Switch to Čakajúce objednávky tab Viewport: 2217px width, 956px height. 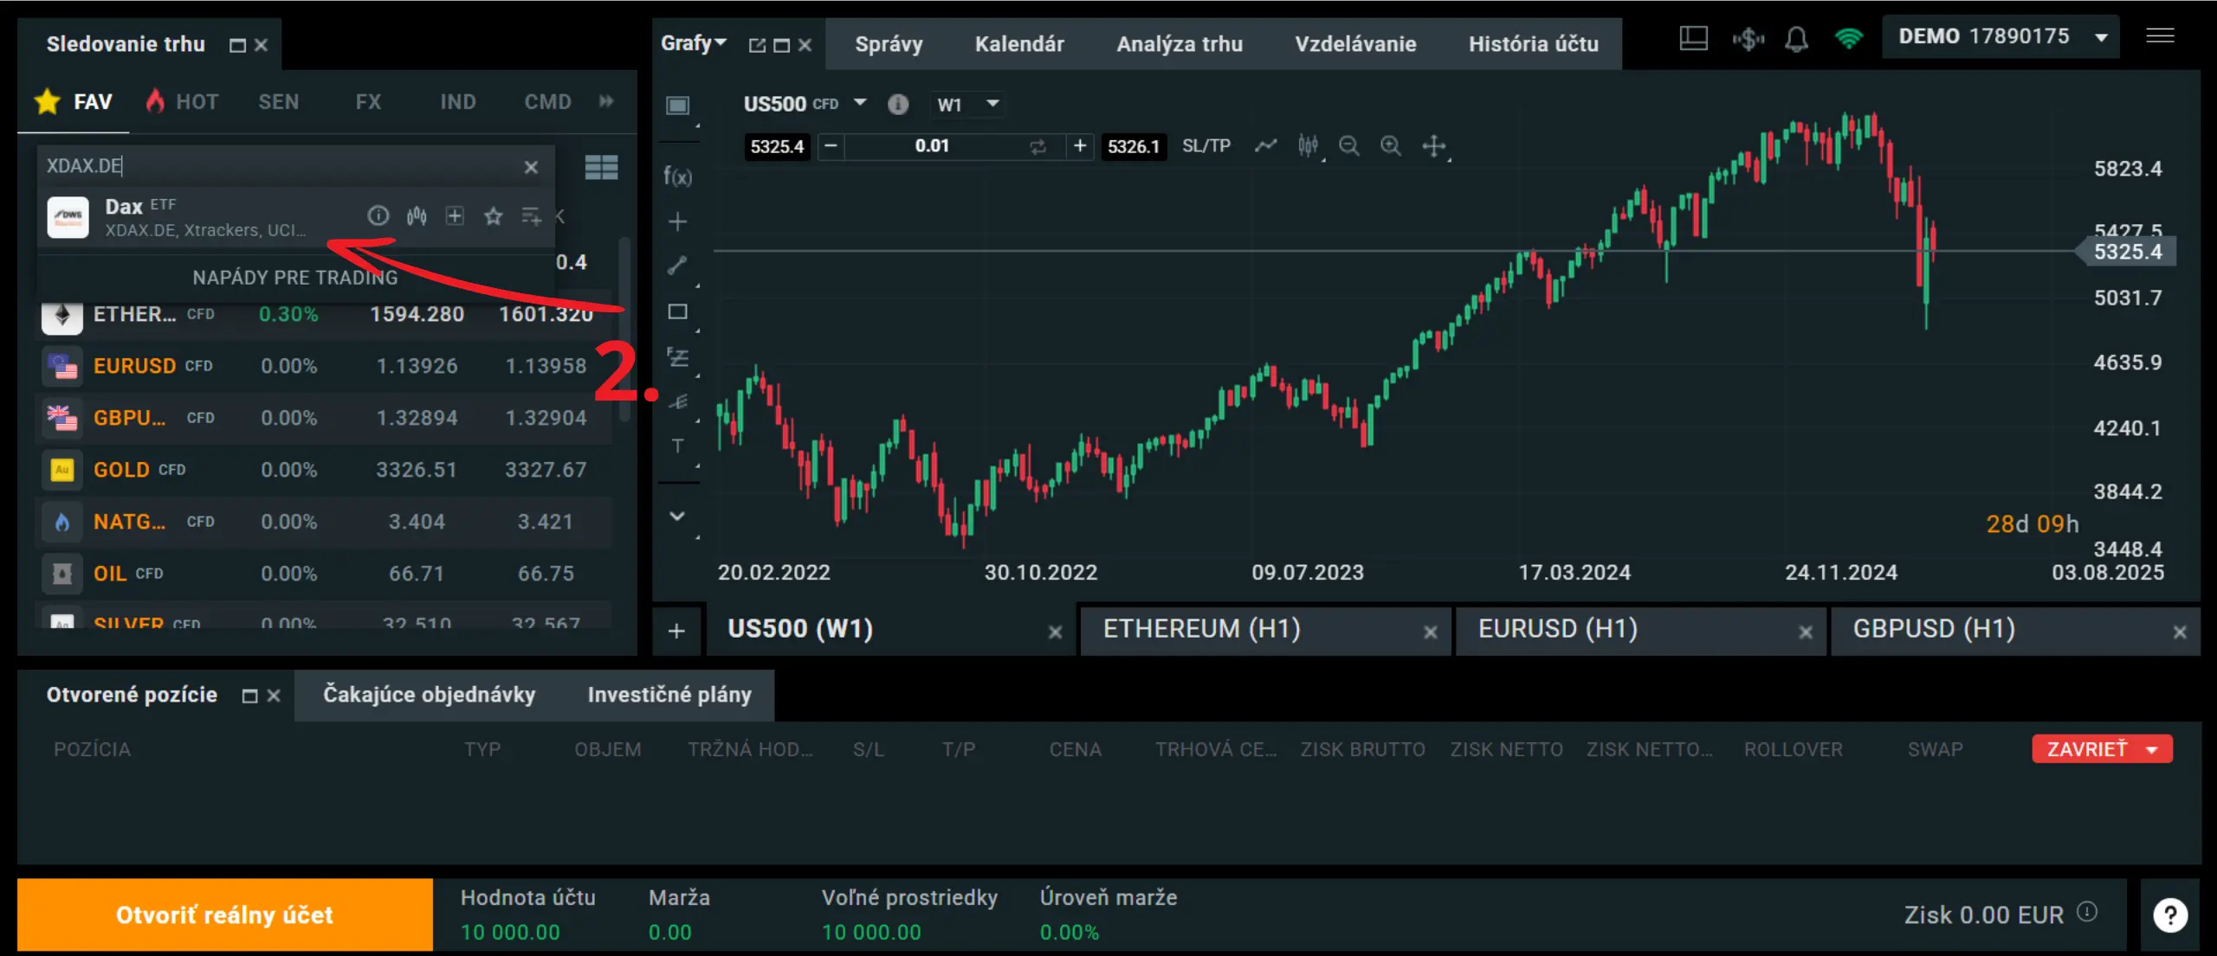tap(430, 695)
